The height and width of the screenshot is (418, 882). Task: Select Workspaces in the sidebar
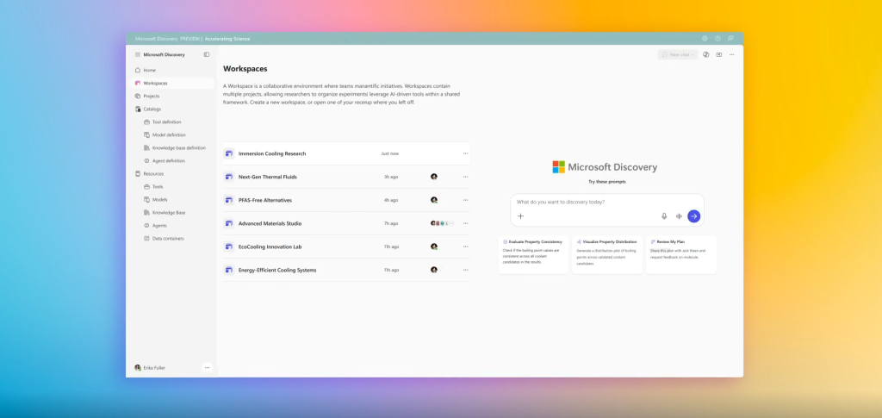pos(172,84)
